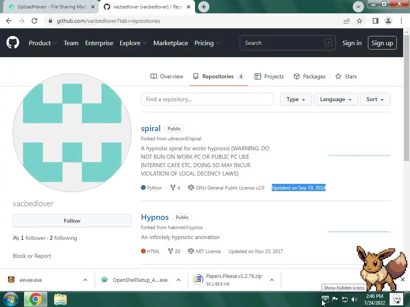Share this page via address bar icon
The height and width of the screenshot is (307, 410).
coord(347,21)
